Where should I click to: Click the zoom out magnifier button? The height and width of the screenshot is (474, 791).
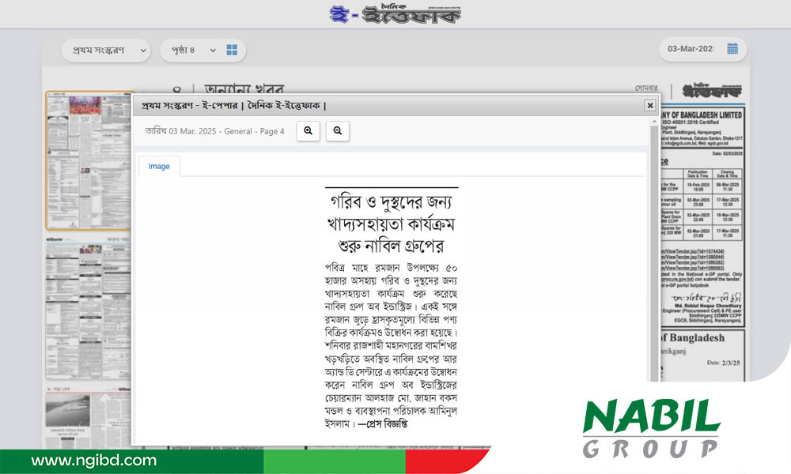(x=337, y=131)
